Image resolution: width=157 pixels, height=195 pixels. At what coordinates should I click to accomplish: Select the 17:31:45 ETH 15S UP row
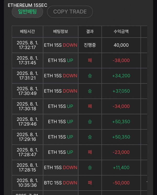point(80,60)
